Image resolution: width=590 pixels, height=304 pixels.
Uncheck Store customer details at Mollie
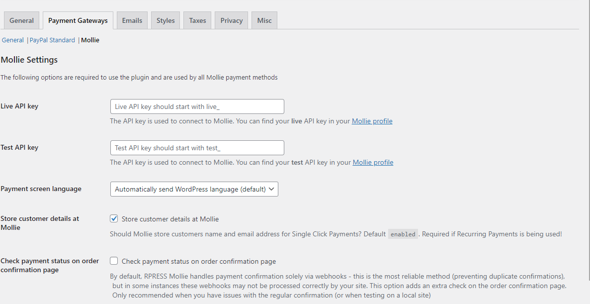coord(114,218)
